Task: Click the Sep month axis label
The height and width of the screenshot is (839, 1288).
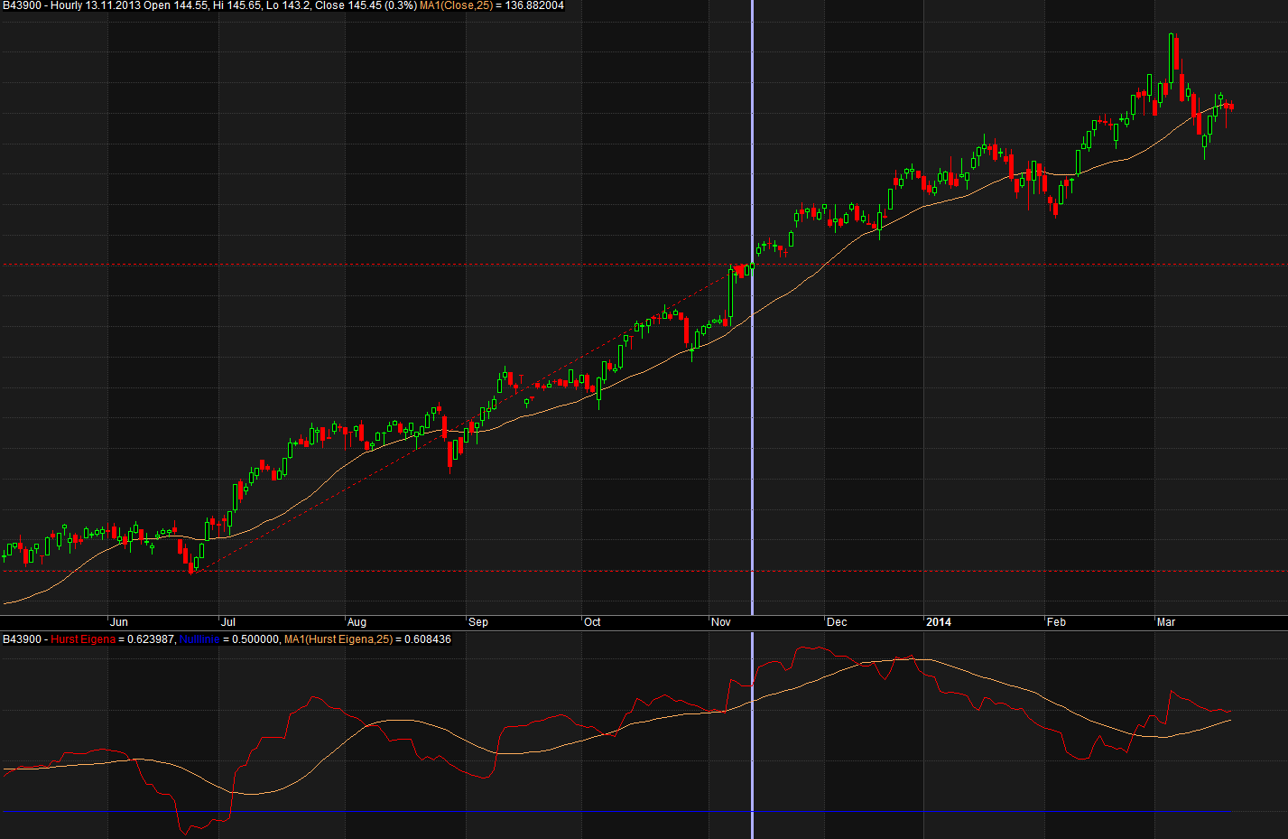Action: pos(478,622)
